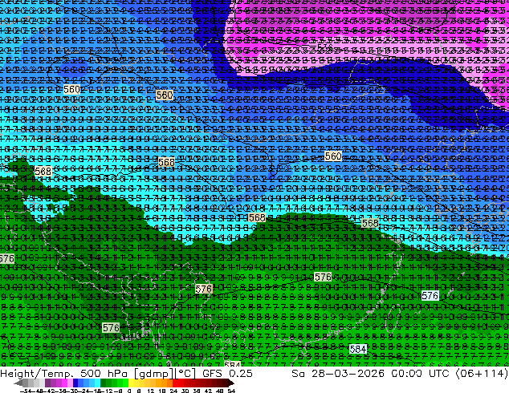Select the "500 hPa" level text
This screenshot has width=509, height=393.
point(104,374)
